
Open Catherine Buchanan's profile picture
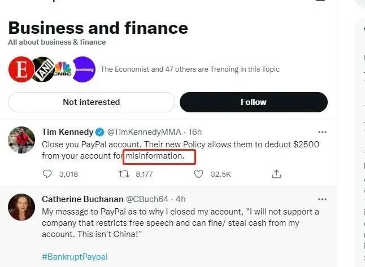coord(21,207)
